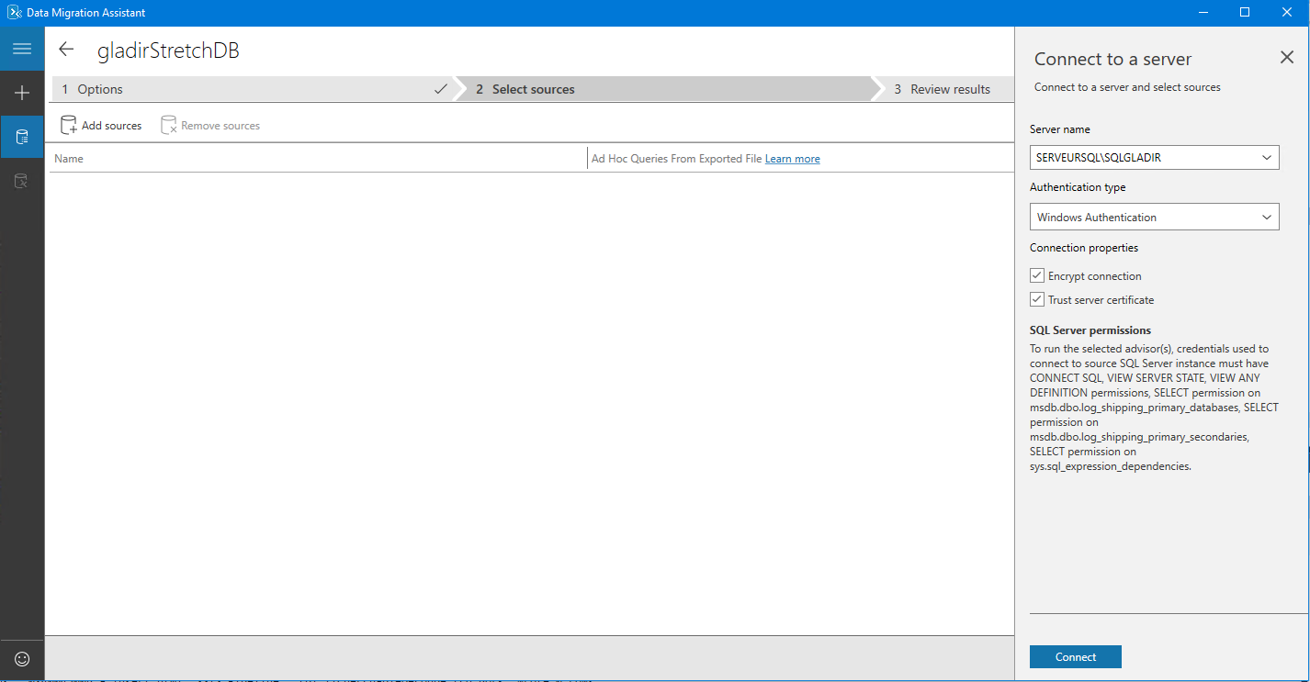
Task: Click the smiley feedback icon
Action: pyautogui.click(x=22, y=659)
